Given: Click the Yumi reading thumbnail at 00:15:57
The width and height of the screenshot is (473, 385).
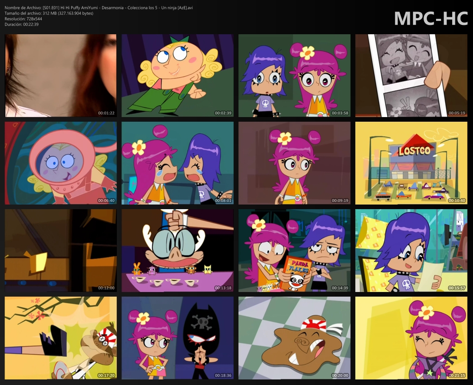Looking at the screenshot, I should pyautogui.click(x=411, y=250).
